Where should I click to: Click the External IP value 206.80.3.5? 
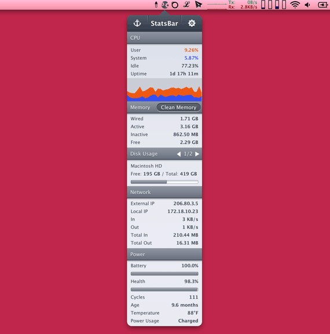point(186,204)
